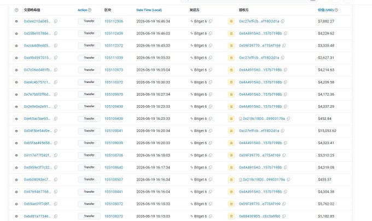Click Transfer button in 0x0ee210a045 row
Image resolution: width=372 pixels, height=221 pixels.
(x=89, y=21)
